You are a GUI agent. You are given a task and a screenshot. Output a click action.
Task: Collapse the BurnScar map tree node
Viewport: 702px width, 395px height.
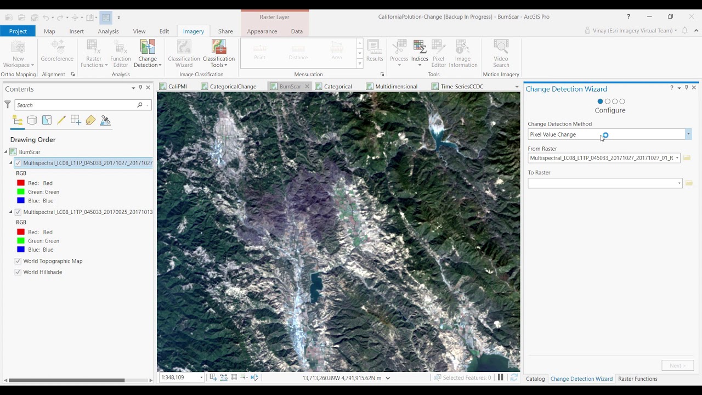tap(6, 152)
